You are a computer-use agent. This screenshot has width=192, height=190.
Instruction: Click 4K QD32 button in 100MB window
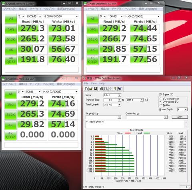pyautogui.click(x=92, y=60)
